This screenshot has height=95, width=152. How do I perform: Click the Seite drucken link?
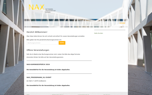coord(99,33)
